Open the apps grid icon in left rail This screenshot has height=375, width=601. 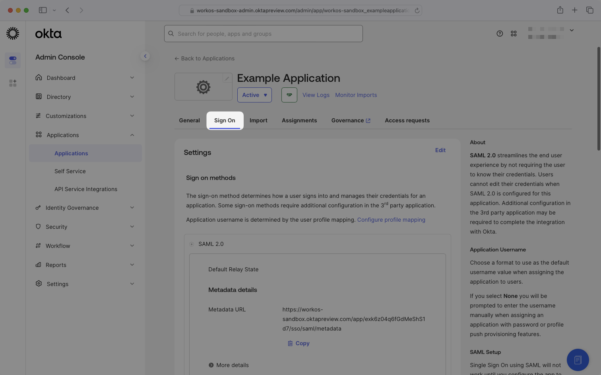click(13, 83)
